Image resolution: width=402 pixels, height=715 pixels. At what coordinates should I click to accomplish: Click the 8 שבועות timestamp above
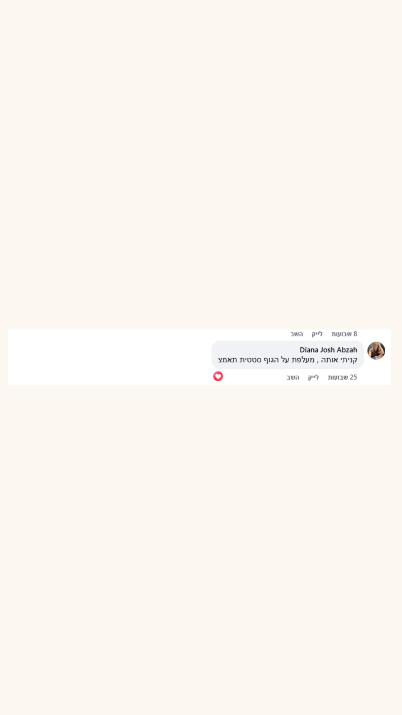tap(344, 334)
